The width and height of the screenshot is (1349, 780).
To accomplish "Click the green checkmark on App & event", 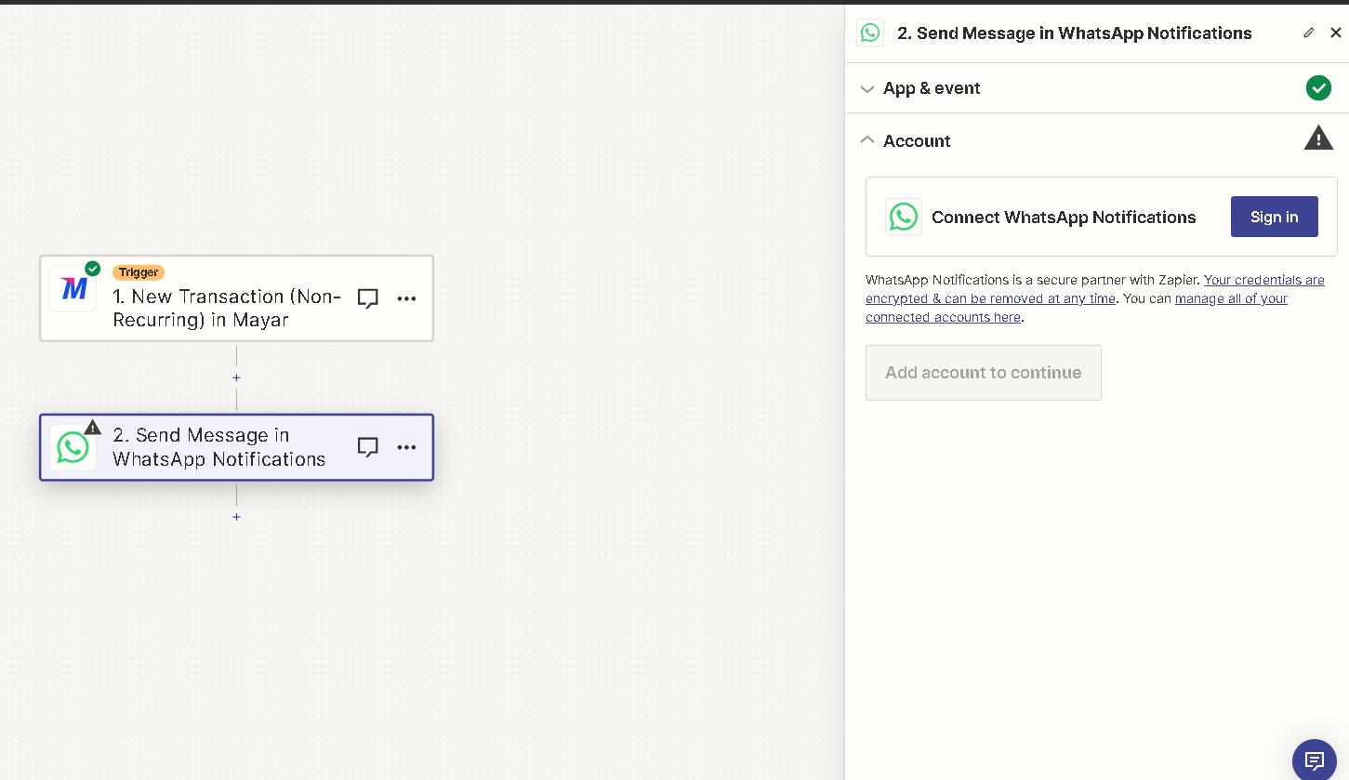I will click(x=1318, y=88).
